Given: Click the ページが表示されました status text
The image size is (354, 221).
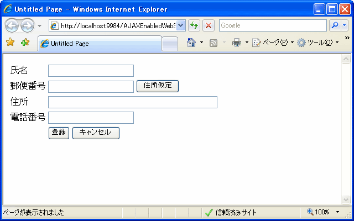Looking at the screenshot, I should click(33, 212).
